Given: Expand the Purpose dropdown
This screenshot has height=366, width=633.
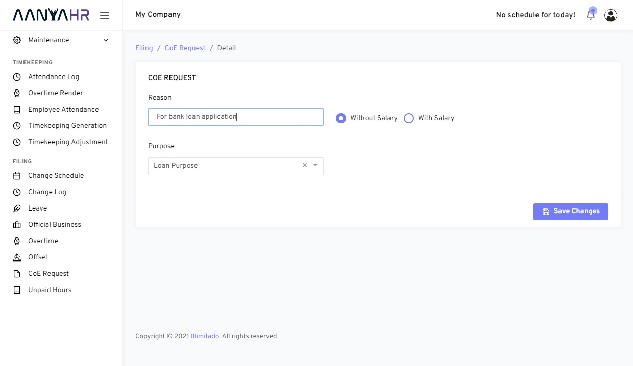Looking at the screenshot, I should click(x=315, y=166).
